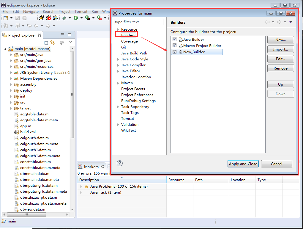Click Apply and Close
The width and height of the screenshot is (303, 229).
243,164
